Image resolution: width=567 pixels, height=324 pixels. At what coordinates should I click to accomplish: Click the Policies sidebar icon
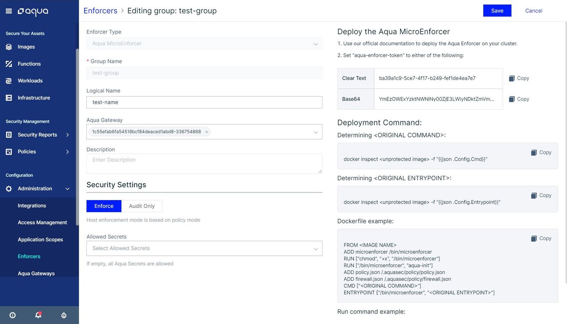9,151
